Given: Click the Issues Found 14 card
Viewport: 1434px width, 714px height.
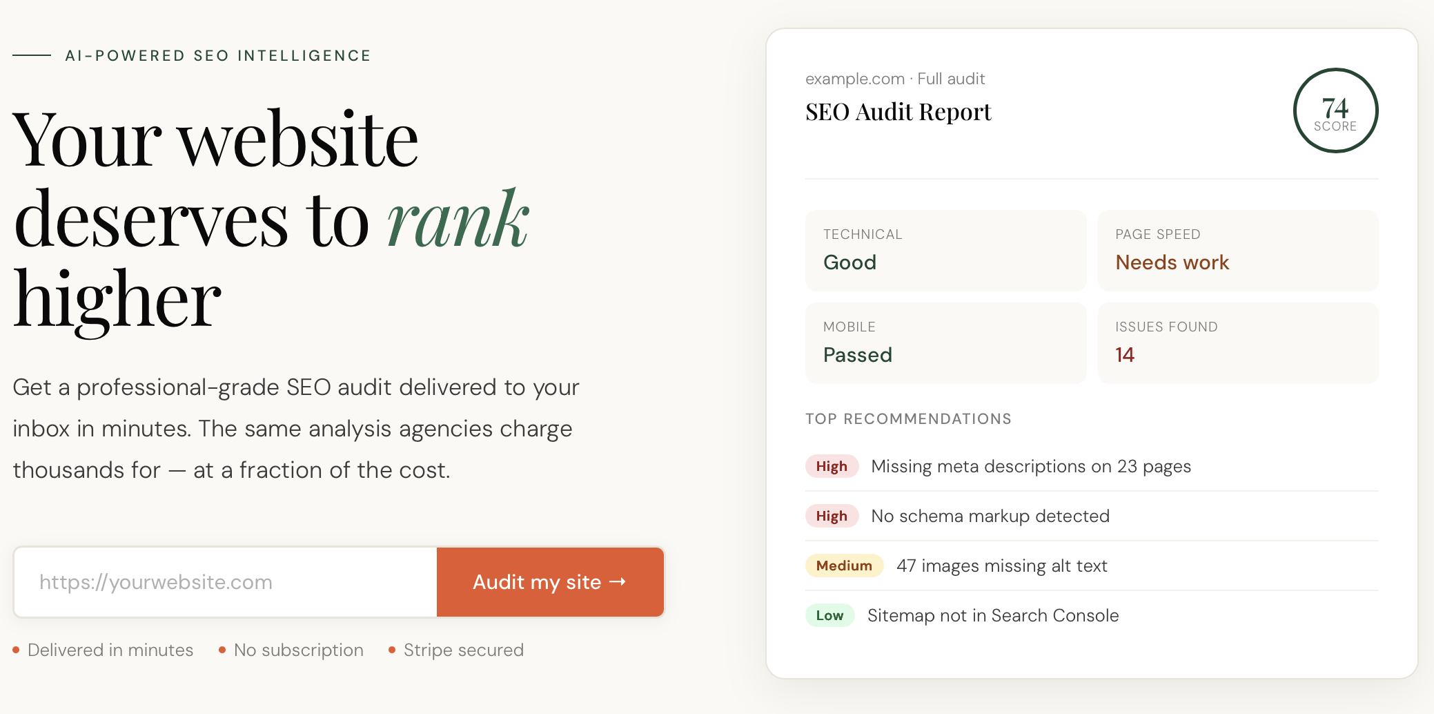Looking at the screenshot, I should [x=1237, y=342].
